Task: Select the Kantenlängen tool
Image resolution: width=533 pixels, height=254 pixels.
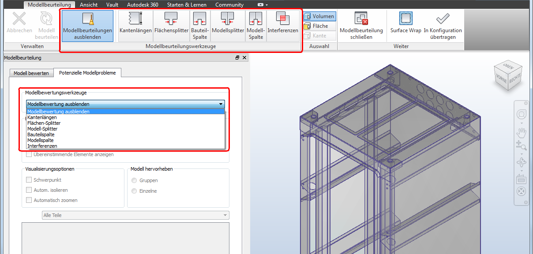Action: tap(135, 26)
